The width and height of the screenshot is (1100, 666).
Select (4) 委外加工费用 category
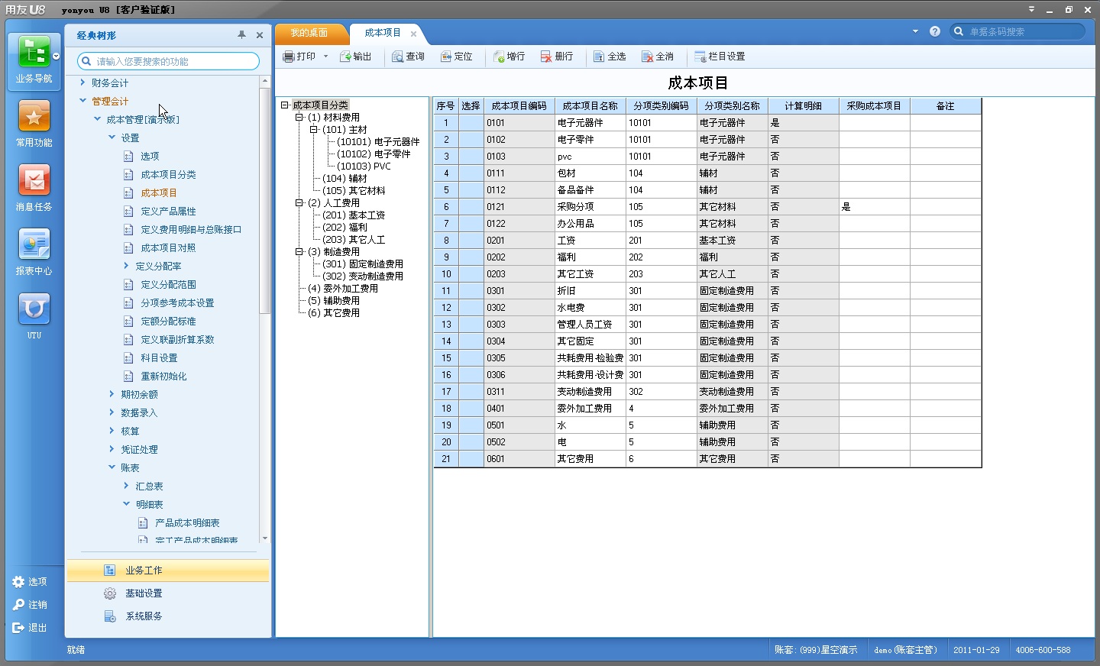click(x=343, y=289)
